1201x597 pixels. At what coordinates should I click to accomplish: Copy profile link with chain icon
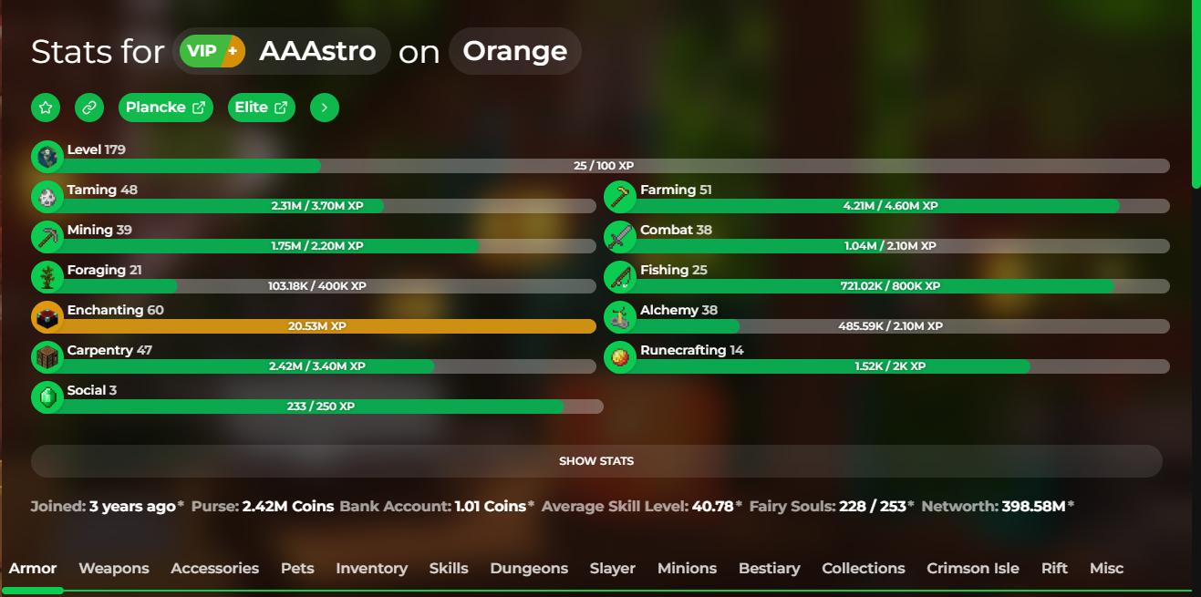pos(89,108)
